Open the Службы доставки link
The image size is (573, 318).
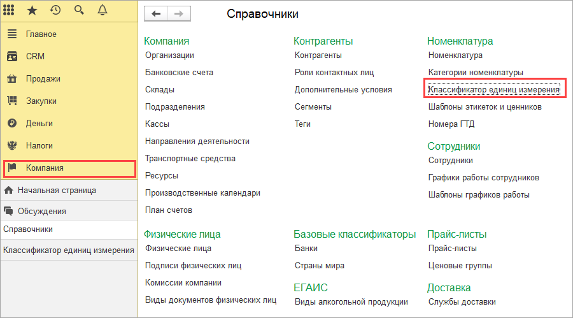[462, 302]
